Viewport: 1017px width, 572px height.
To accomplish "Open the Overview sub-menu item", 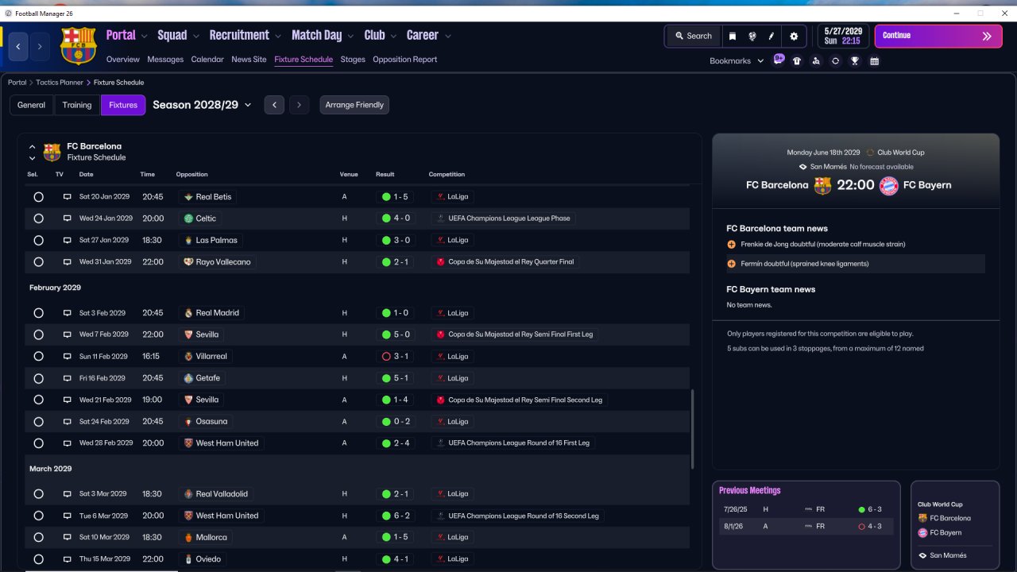I will pyautogui.click(x=123, y=60).
